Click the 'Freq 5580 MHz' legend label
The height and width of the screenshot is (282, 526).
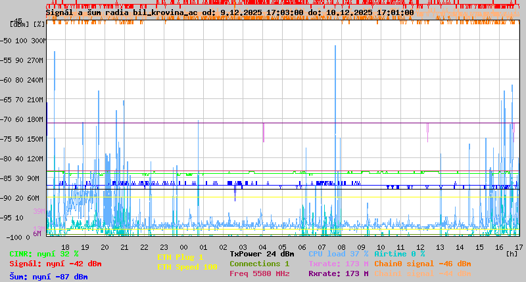tap(259, 273)
